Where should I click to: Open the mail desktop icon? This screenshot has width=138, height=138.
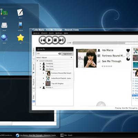4,25
